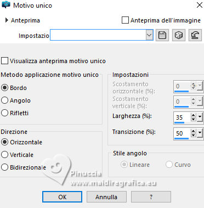Open the Larghezza slider dropdown arrow
Screen dimensions: 204x208
pyautogui.click(x=200, y=117)
